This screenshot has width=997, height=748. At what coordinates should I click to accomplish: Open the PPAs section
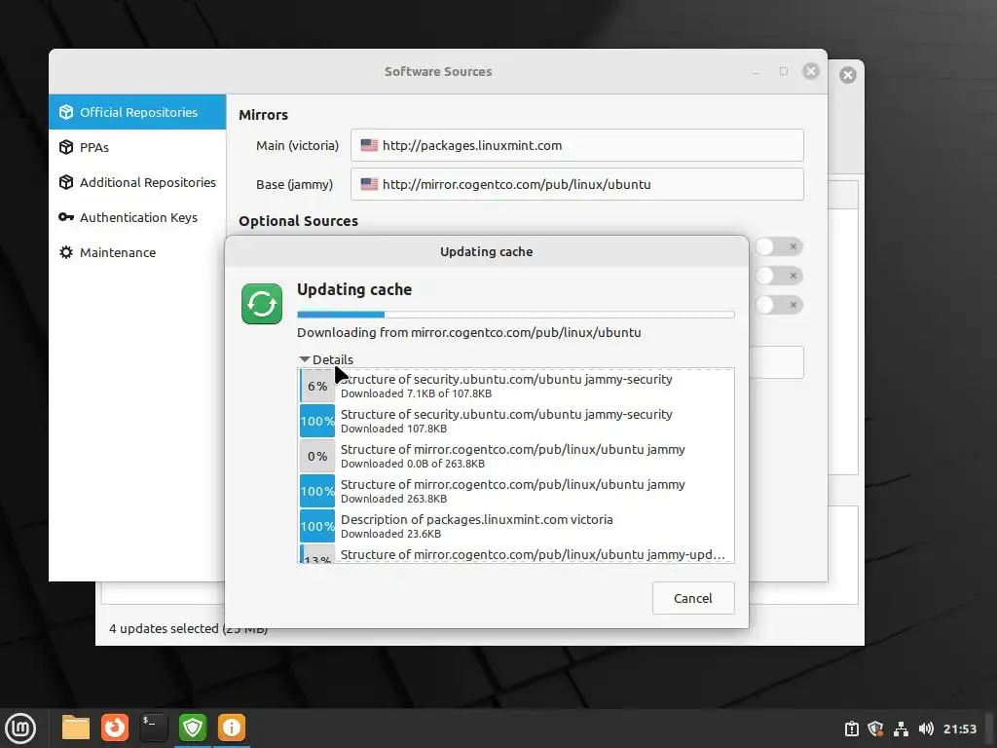(x=137, y=147)
